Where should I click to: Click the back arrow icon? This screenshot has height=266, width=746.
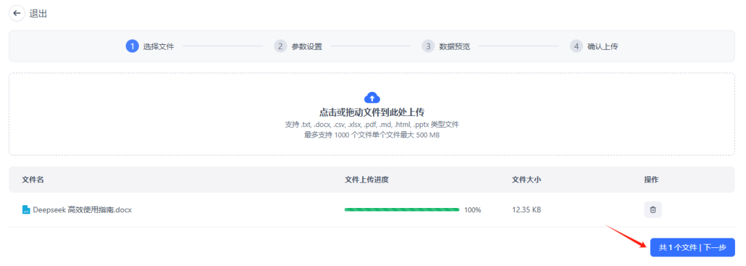(17, 13)
